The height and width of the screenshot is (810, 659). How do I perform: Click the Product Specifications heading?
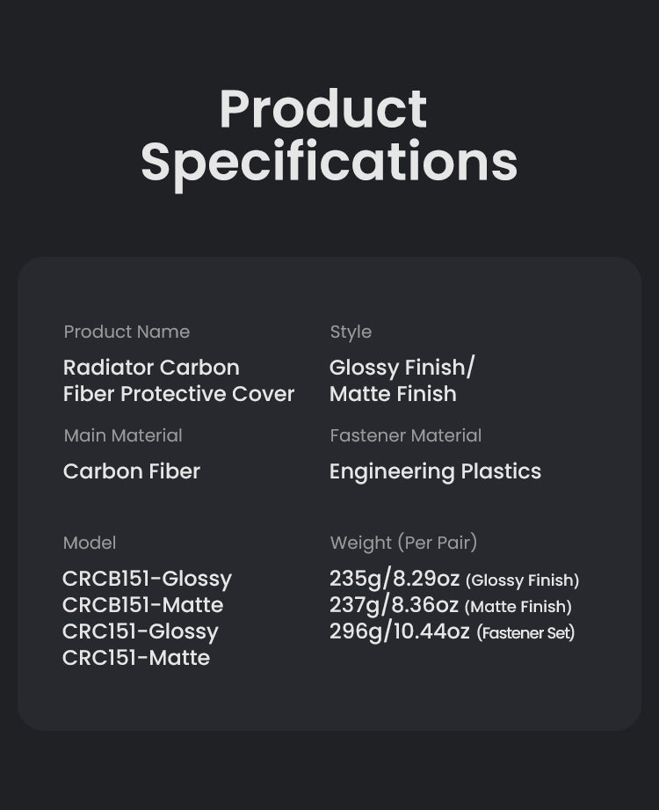[329, 135]
